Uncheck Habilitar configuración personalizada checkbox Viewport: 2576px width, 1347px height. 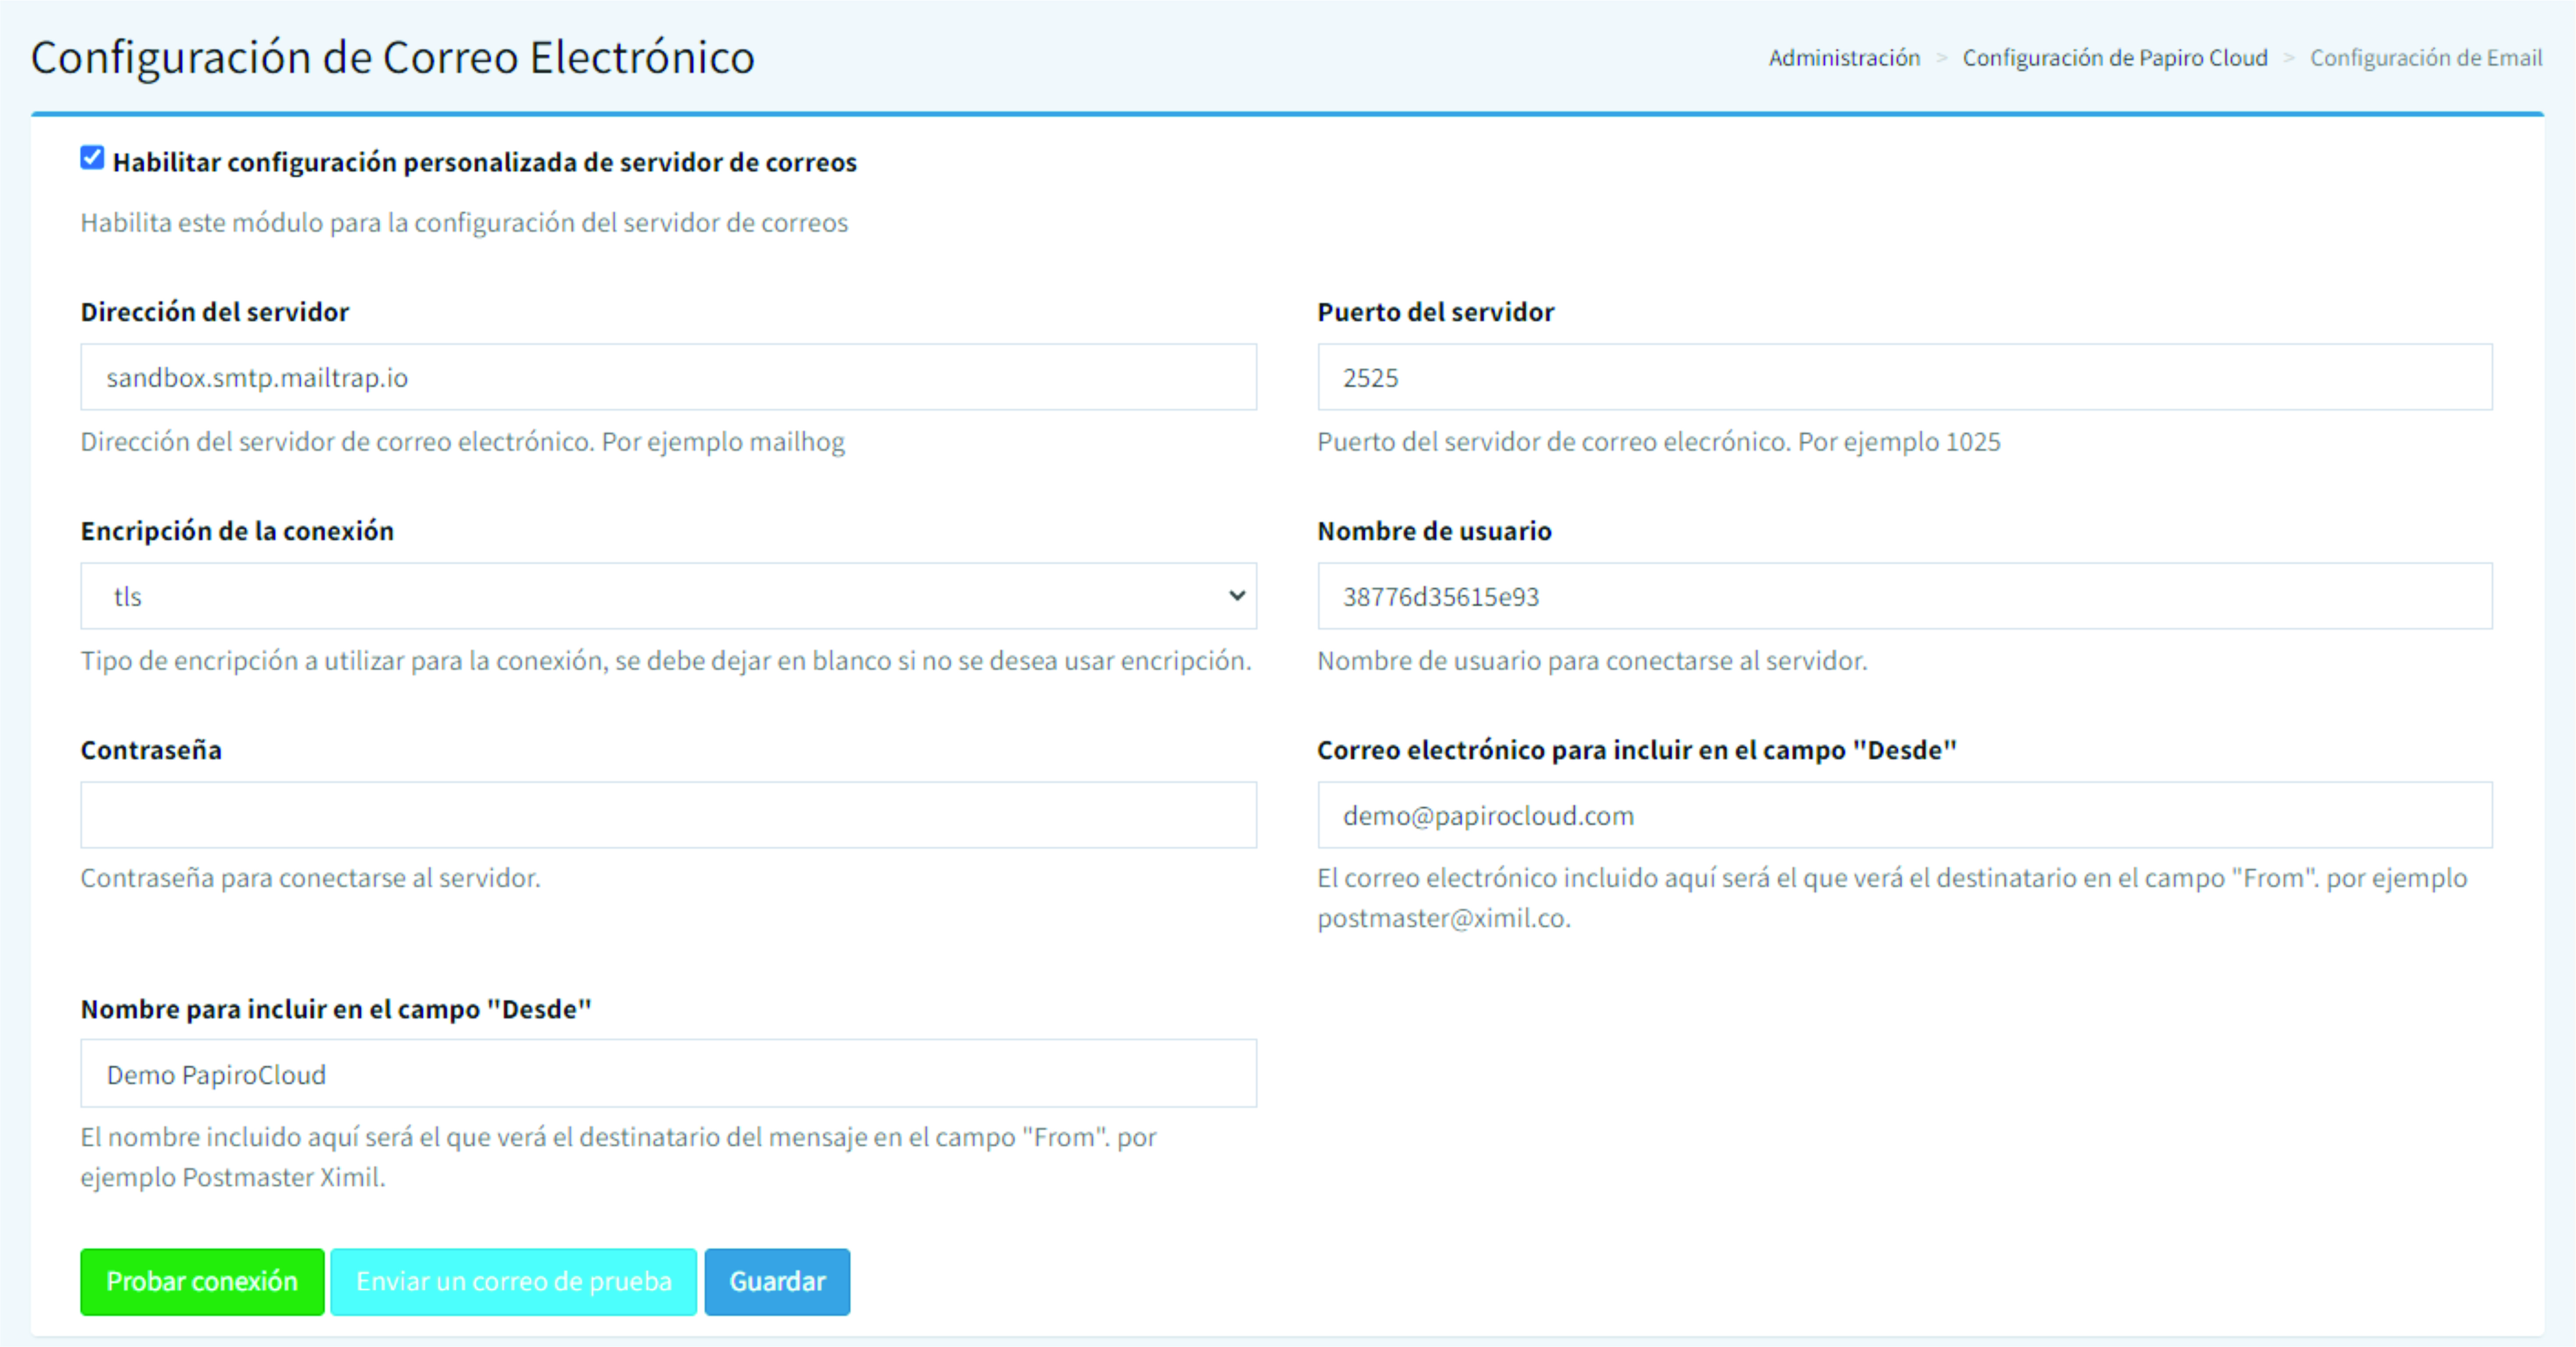[92, 158]
